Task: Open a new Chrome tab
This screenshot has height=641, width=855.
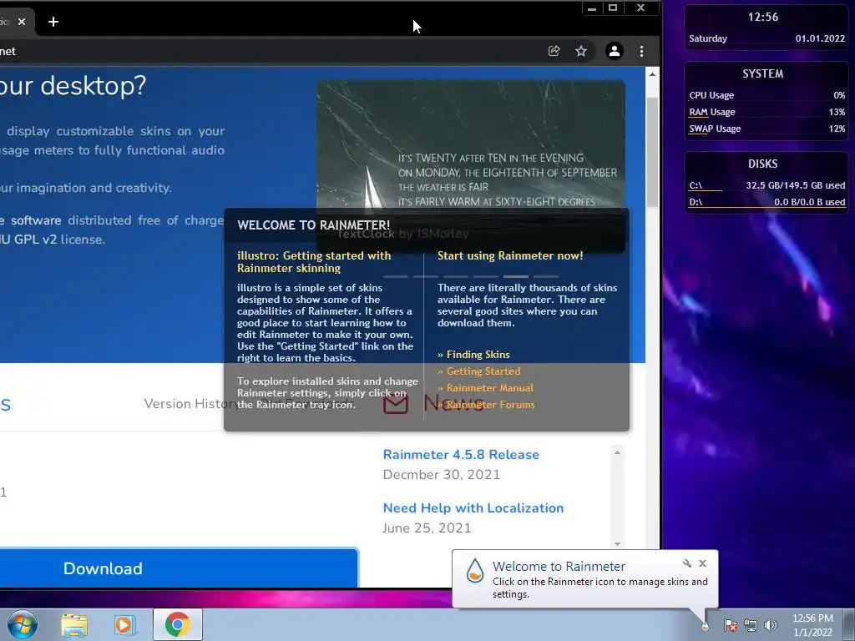Action: 53,22
